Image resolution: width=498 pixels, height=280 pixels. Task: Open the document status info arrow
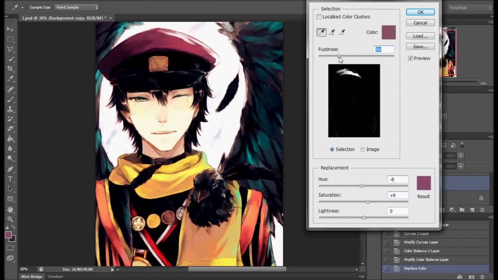pyautogui.click(x=112, y=269)
